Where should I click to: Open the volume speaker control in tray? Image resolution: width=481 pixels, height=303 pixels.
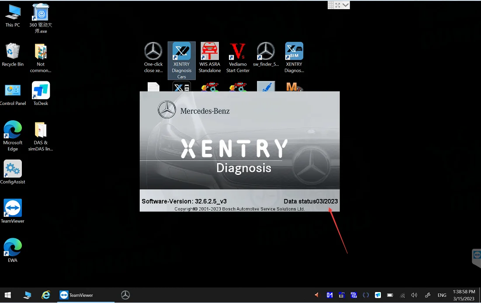click(414, 295)
